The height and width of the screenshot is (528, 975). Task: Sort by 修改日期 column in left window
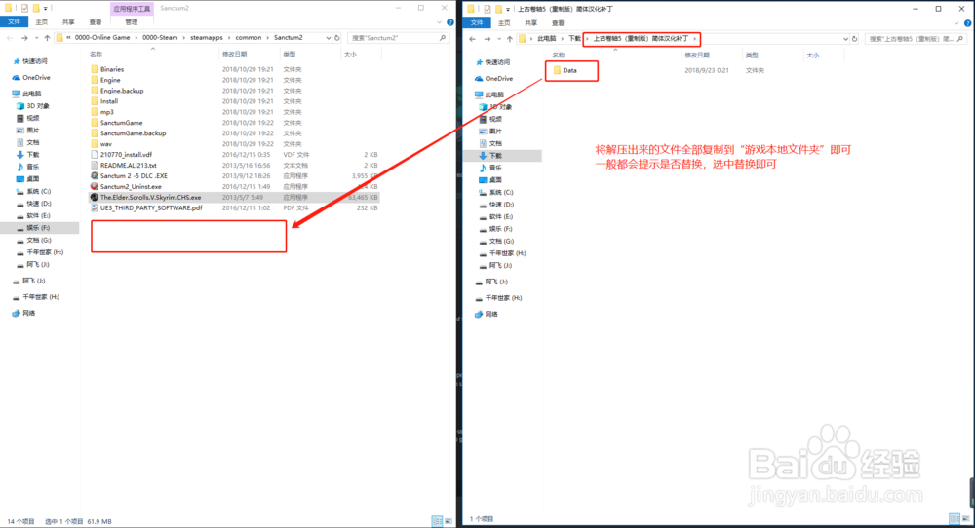pos(234,54)
